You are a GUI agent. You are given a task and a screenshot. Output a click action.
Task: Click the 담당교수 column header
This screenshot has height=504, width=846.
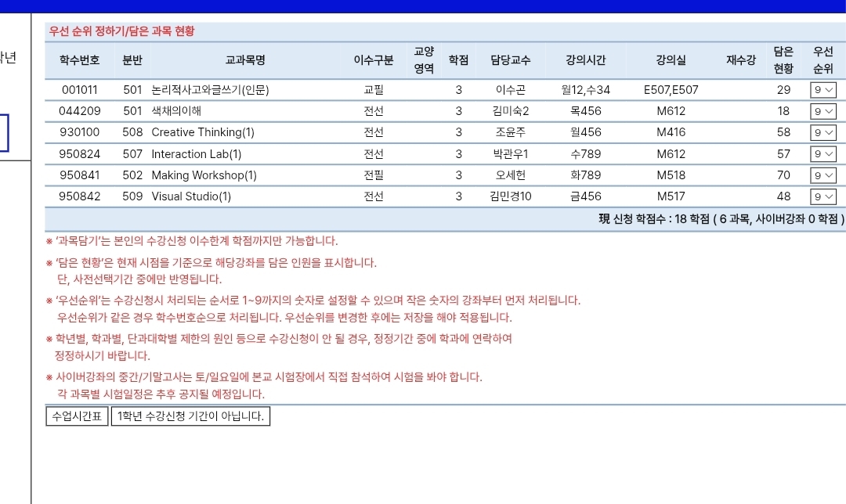click(x=511, y=60)
